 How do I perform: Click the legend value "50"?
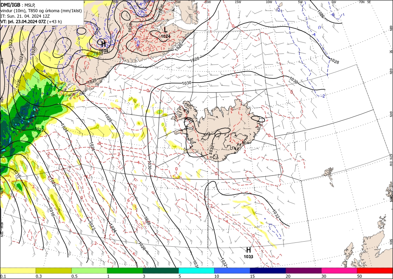click(360, 276)
